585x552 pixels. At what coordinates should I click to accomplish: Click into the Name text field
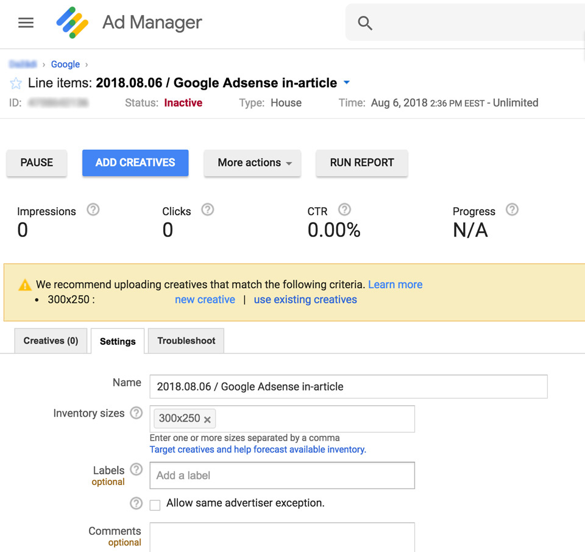pos(349,387)
